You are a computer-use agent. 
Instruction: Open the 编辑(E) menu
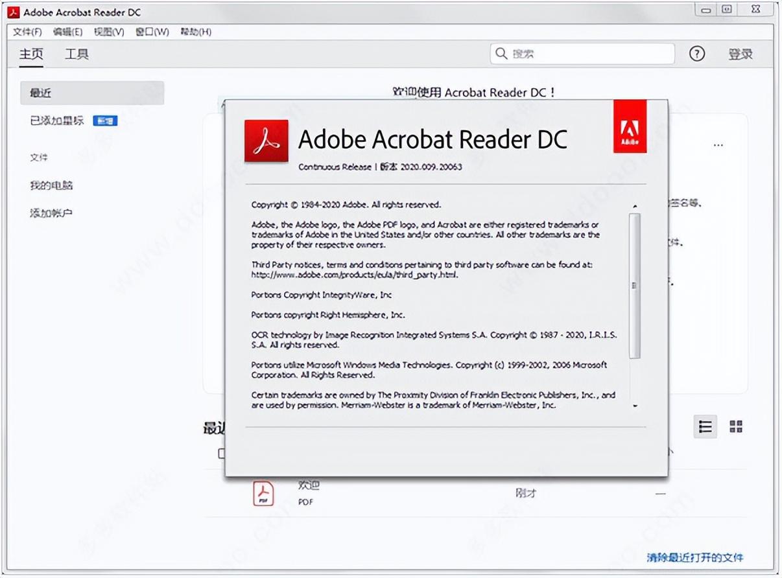[67, 32]
